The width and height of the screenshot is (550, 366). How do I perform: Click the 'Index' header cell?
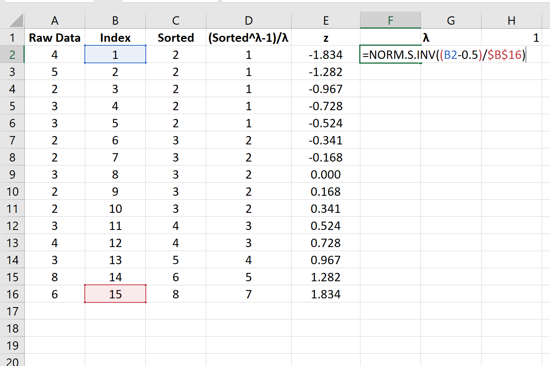(x=115, y=37)
